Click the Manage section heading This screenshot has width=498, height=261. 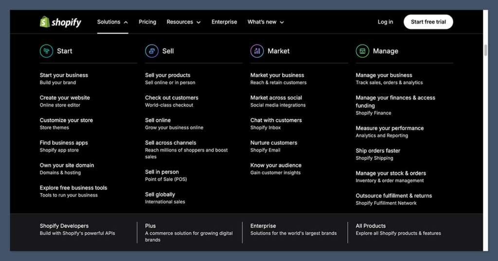tap(386, 51)
